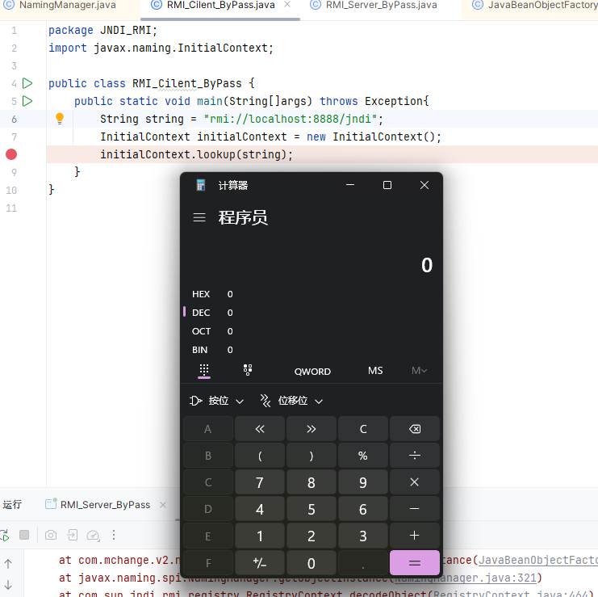598x597 pixels.
Task: Switch to full keypad view
Action: coord(204,370)
